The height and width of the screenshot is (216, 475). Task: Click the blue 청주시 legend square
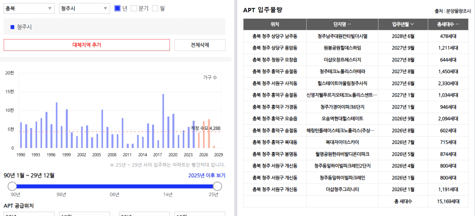tap(13, 27)
